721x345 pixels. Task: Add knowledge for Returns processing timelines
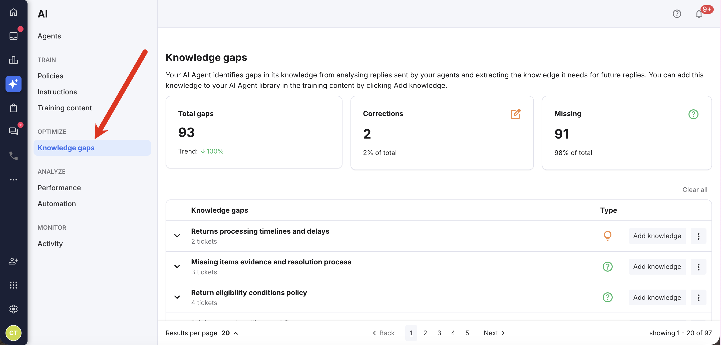click(657, 236)
